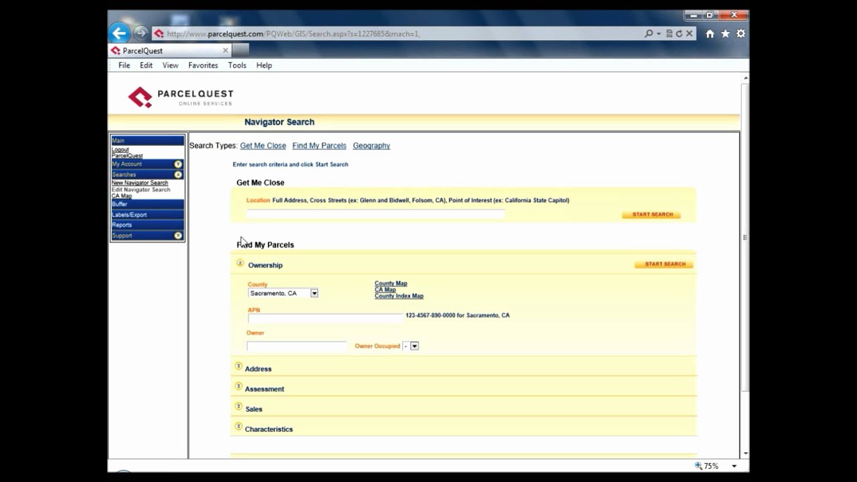
Task: Open the County dropdown showing Sacramento, CA
Action: (x=283, y=293)
